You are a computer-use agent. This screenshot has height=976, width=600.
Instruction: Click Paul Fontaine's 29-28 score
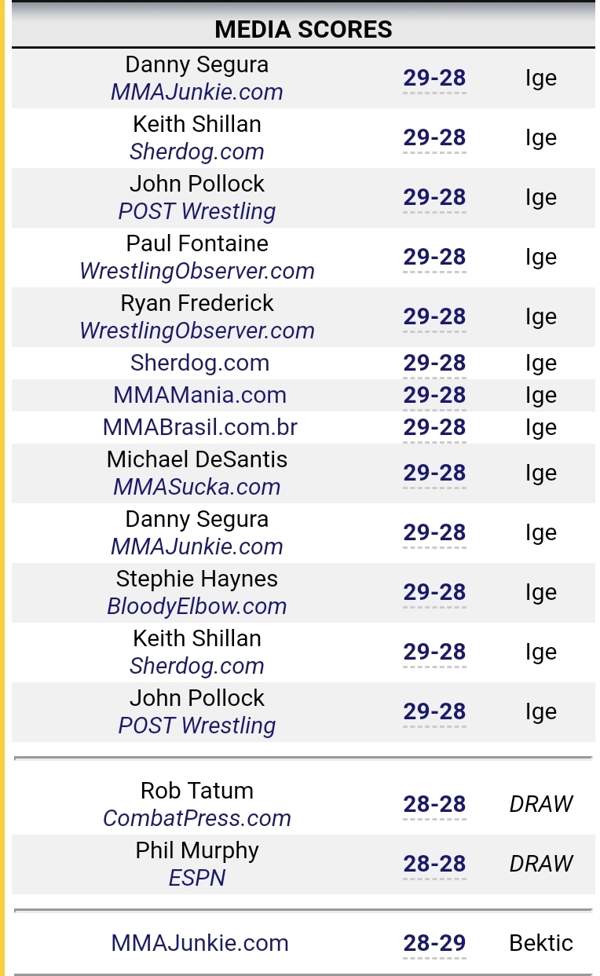(x=434, y=257)
